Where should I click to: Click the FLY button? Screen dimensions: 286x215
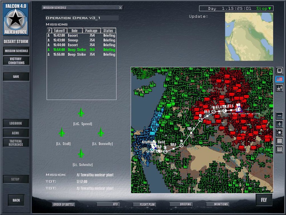point(264,200)
